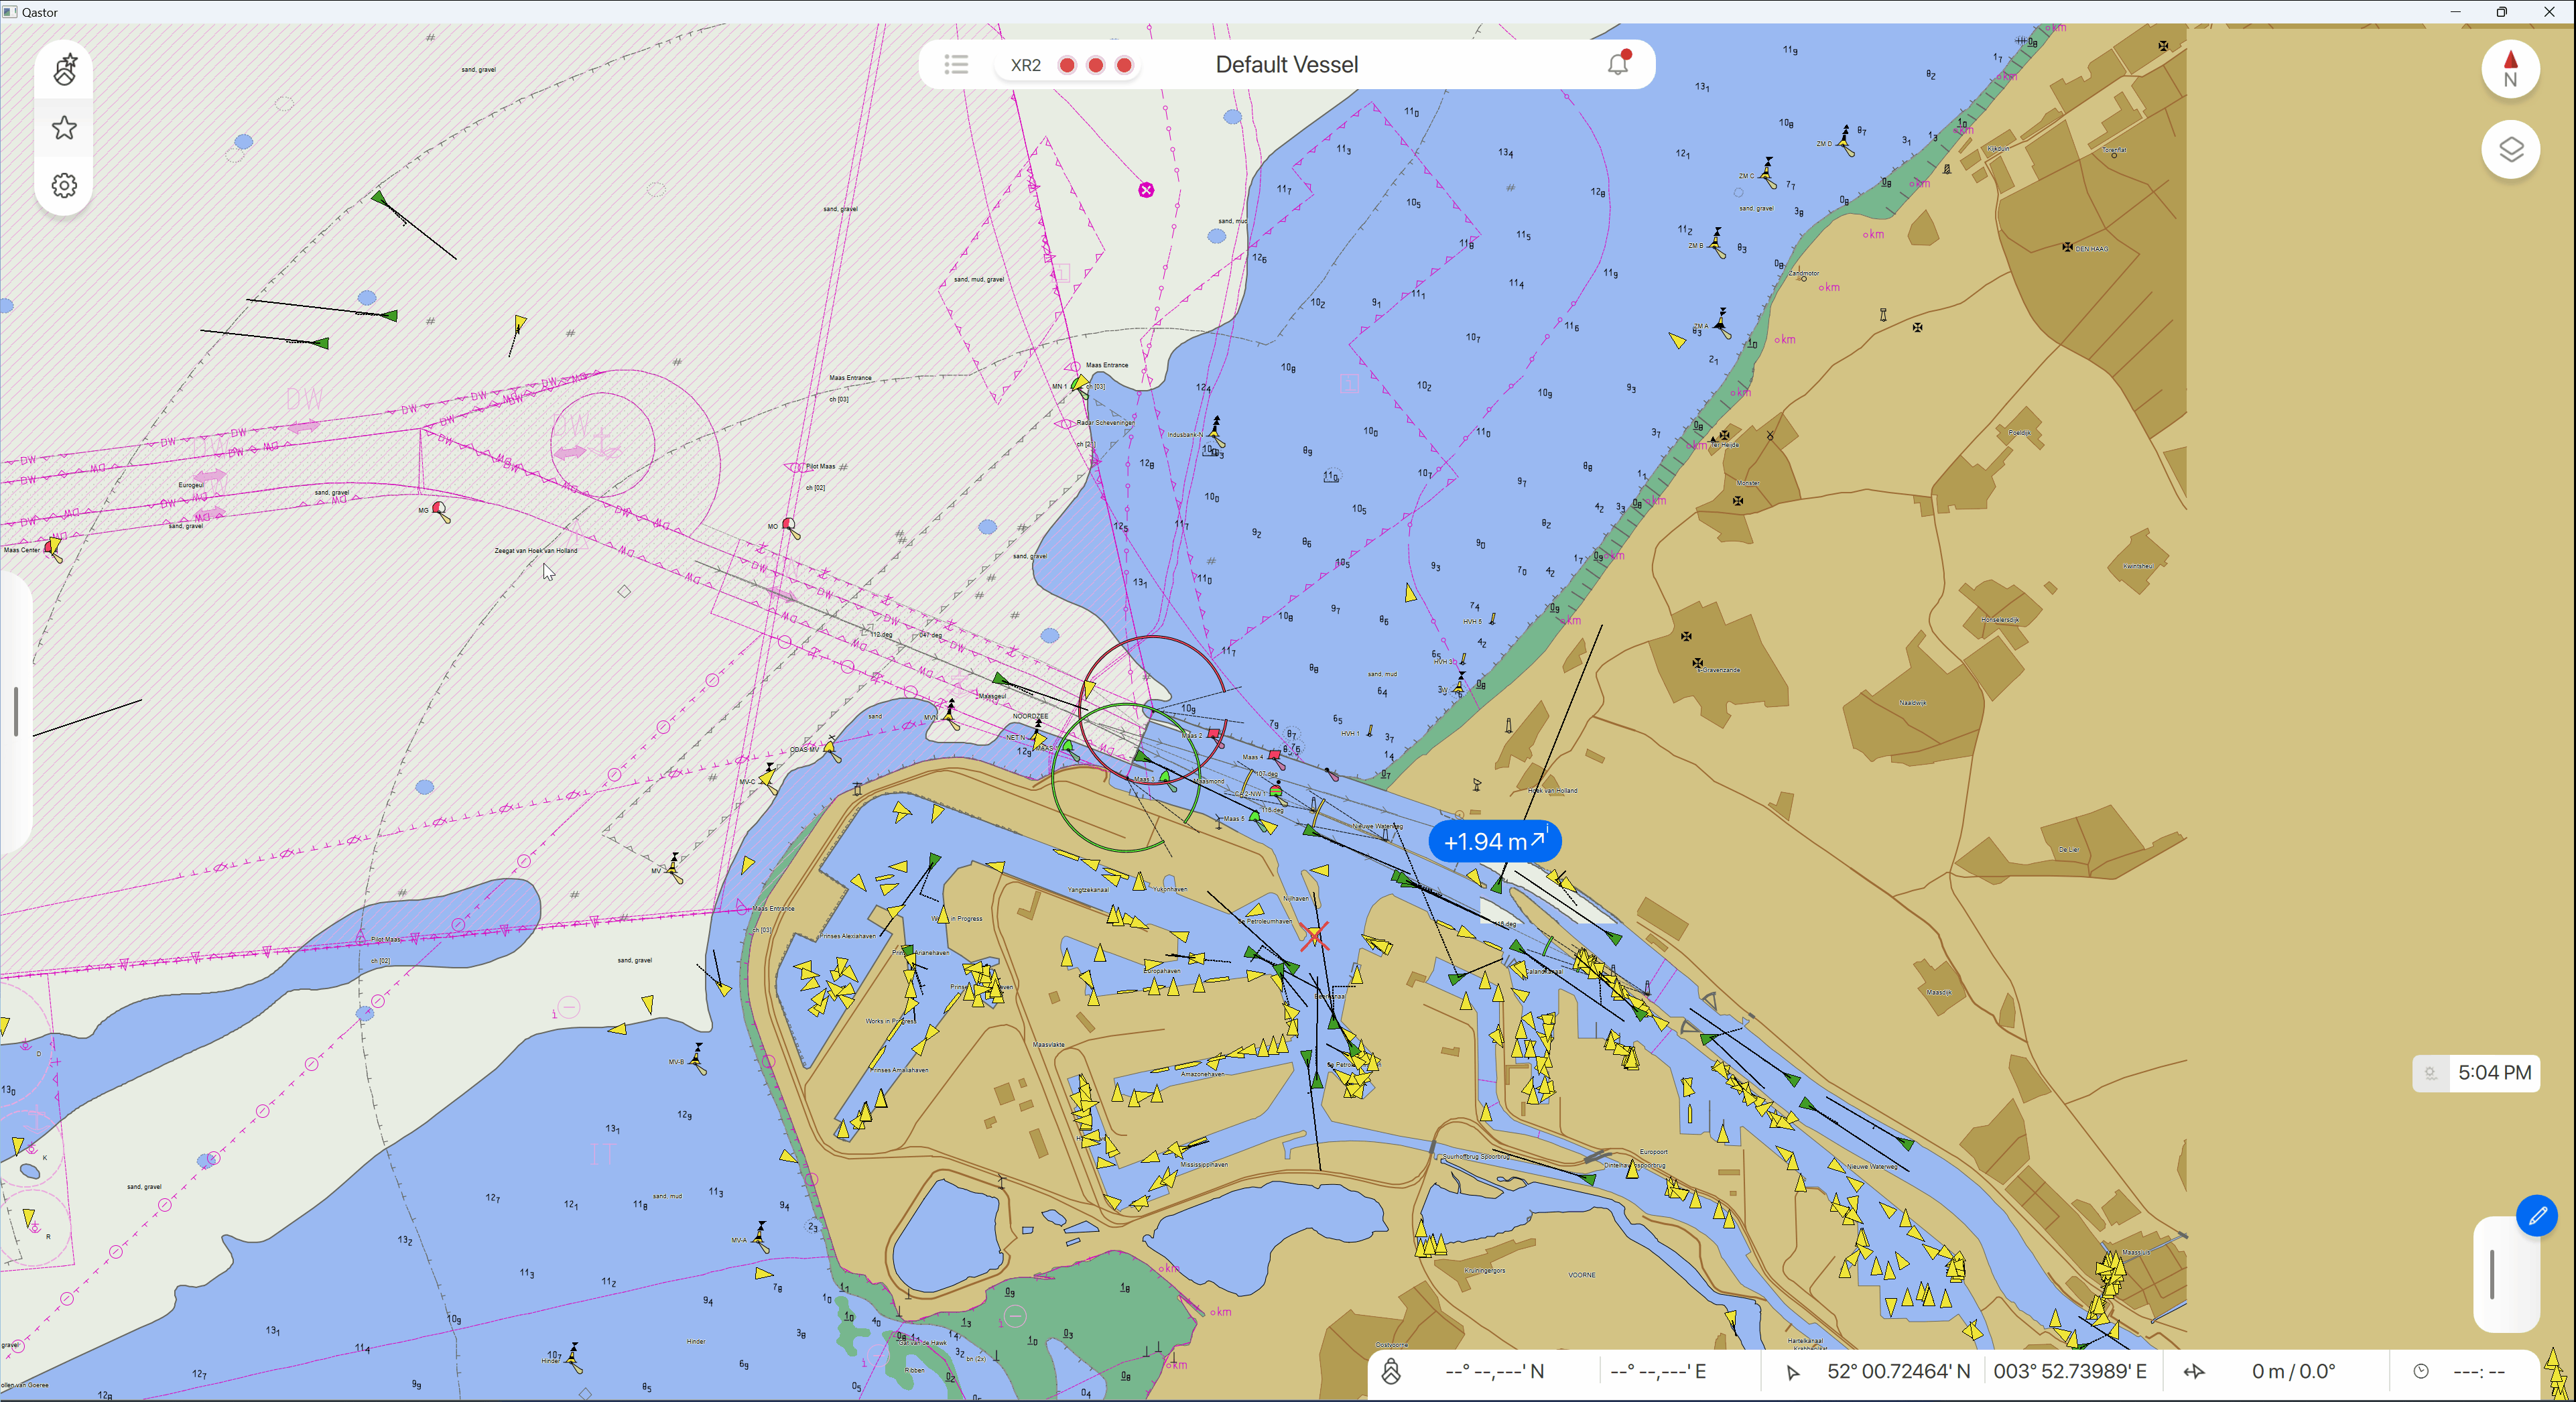Click the north-up compass button
This screenshot has height=1402, width=2576.
coord(2510,69)
